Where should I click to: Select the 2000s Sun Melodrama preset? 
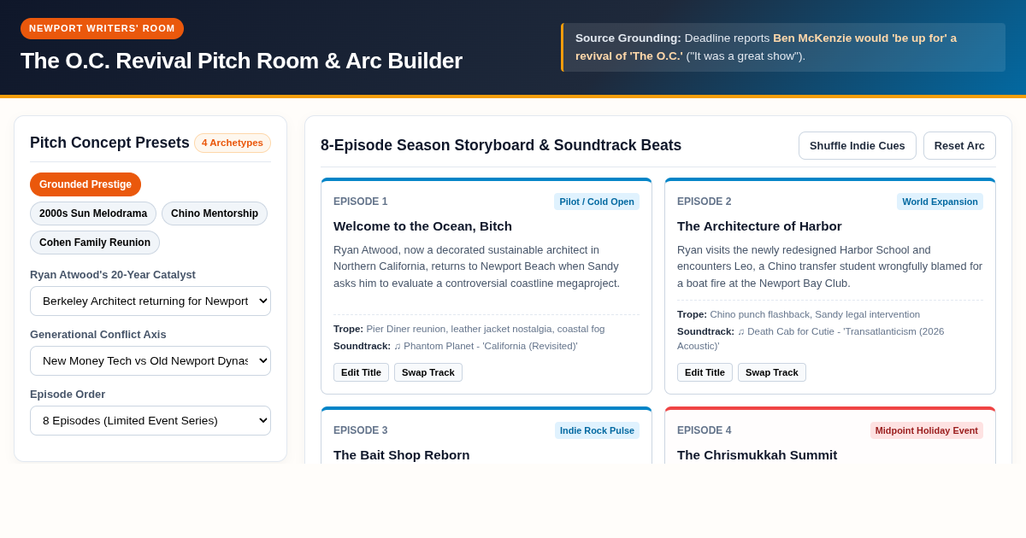pos(93,213)
